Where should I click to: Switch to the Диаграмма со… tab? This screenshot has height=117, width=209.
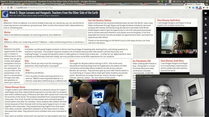coord(113,4)
